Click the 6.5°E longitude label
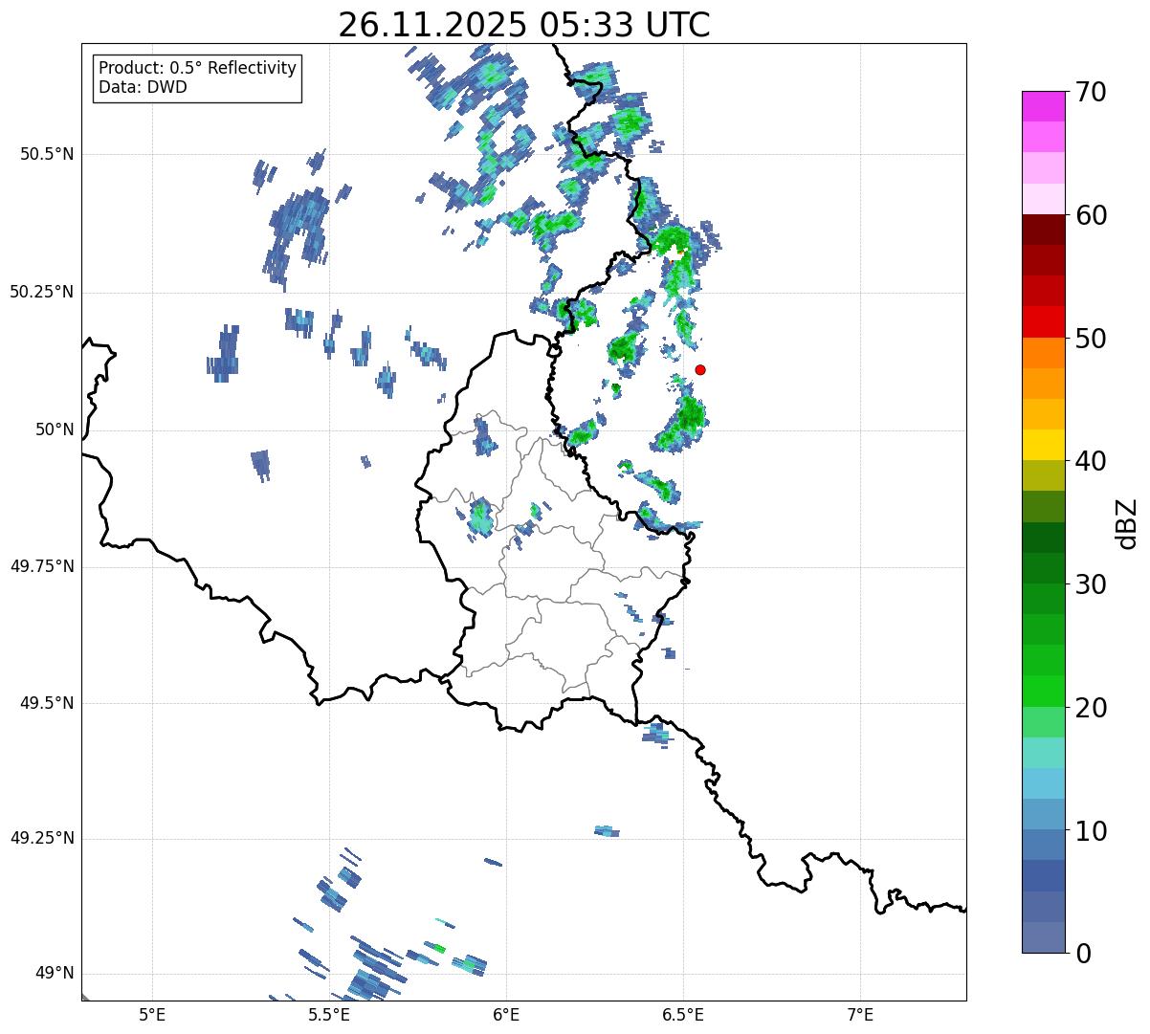 point(683,1014)
